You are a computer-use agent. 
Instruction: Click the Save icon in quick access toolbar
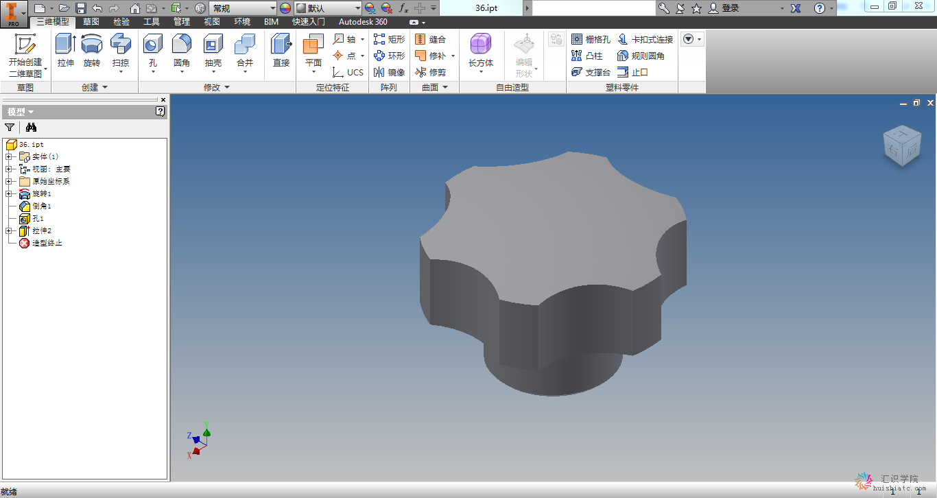point(80,8)
